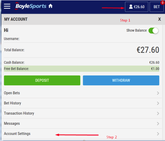The width and height of the screenshot is (165, 141).
Task: Click the blue WITHDRAW button
Action: pyautogui.click(x=121, y=80)
